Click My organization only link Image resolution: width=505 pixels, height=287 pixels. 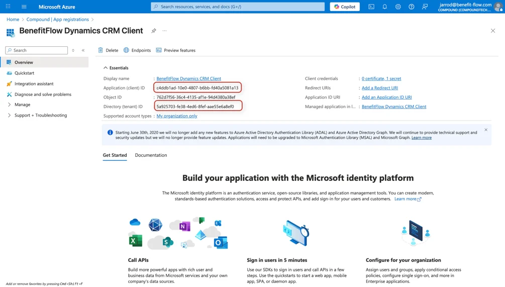(x=177, y=116)
